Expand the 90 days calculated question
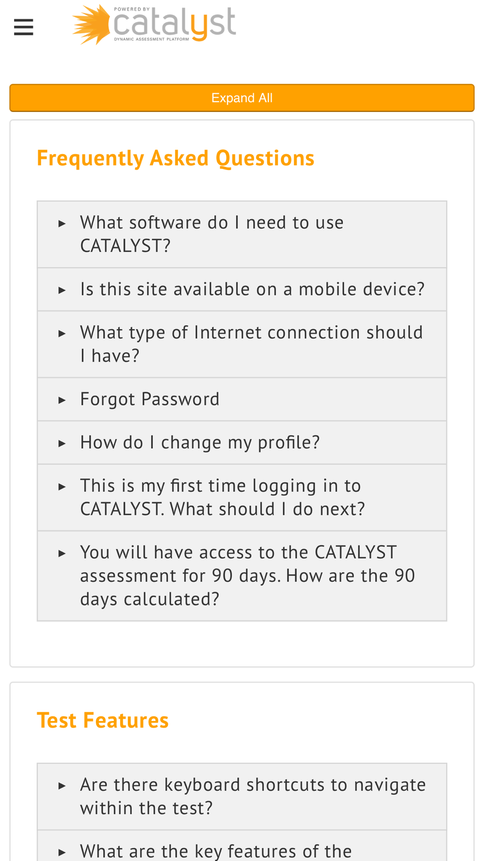 [x=242, y=576]
